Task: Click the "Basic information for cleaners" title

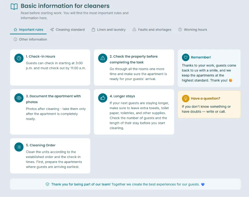Action: pos(65,6)
